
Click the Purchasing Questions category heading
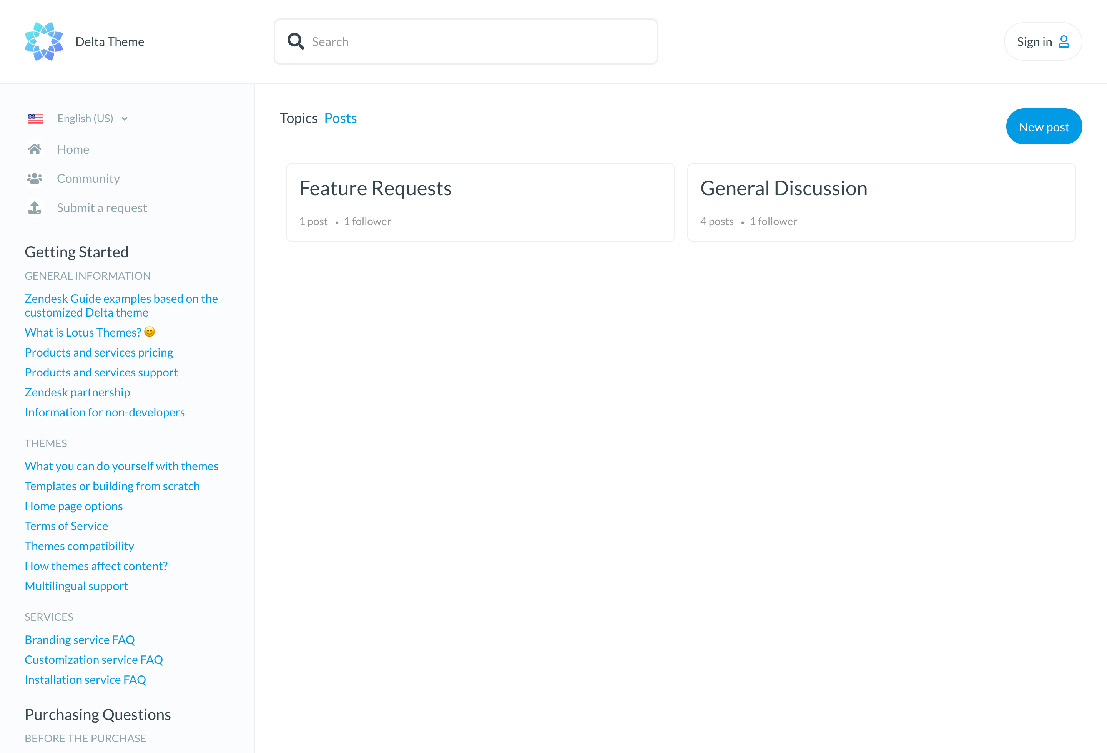point(98,715)
